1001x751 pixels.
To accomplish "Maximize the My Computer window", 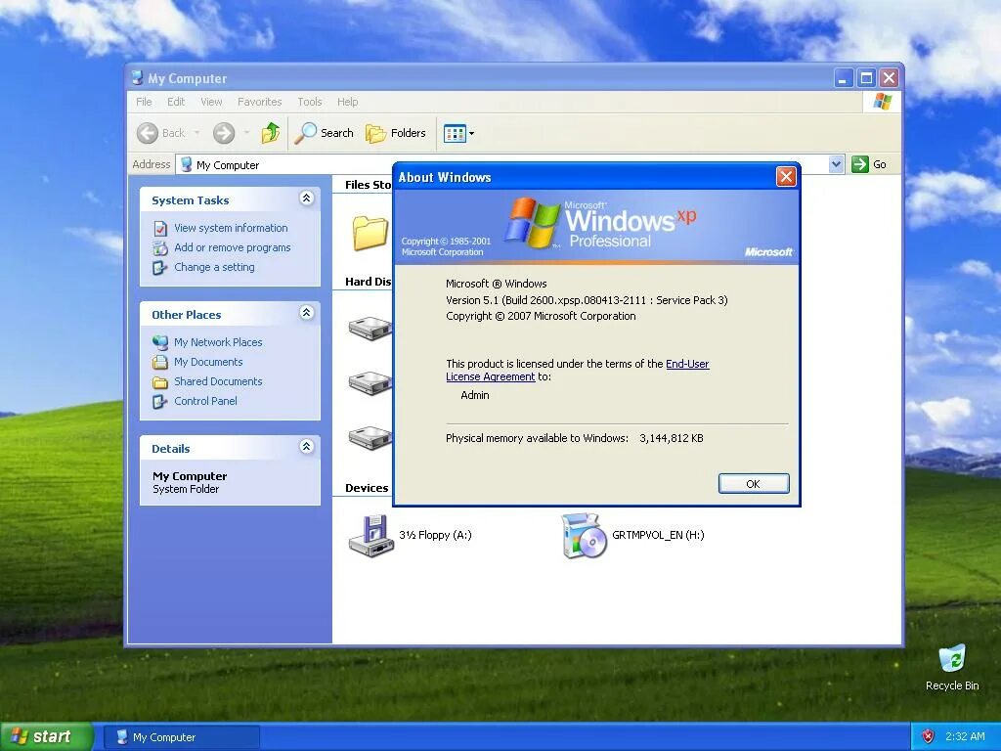I will (x=866, y=78).
